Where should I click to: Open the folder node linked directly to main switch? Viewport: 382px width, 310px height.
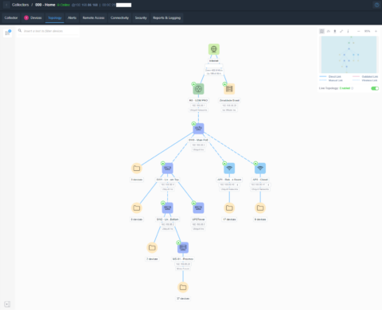point(137,169)
